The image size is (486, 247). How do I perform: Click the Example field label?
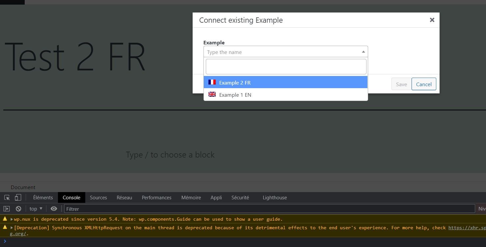click(214, 42)
